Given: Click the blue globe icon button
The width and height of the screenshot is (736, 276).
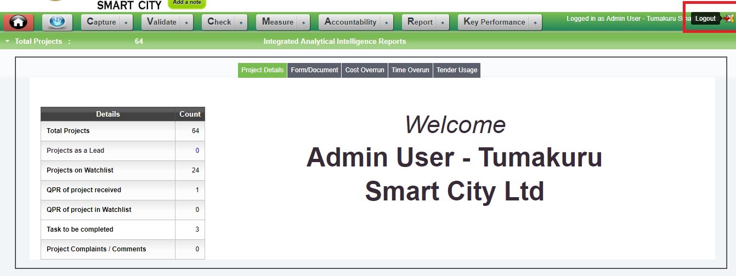Looking at the screenshot, I should (x=57, y=22).
